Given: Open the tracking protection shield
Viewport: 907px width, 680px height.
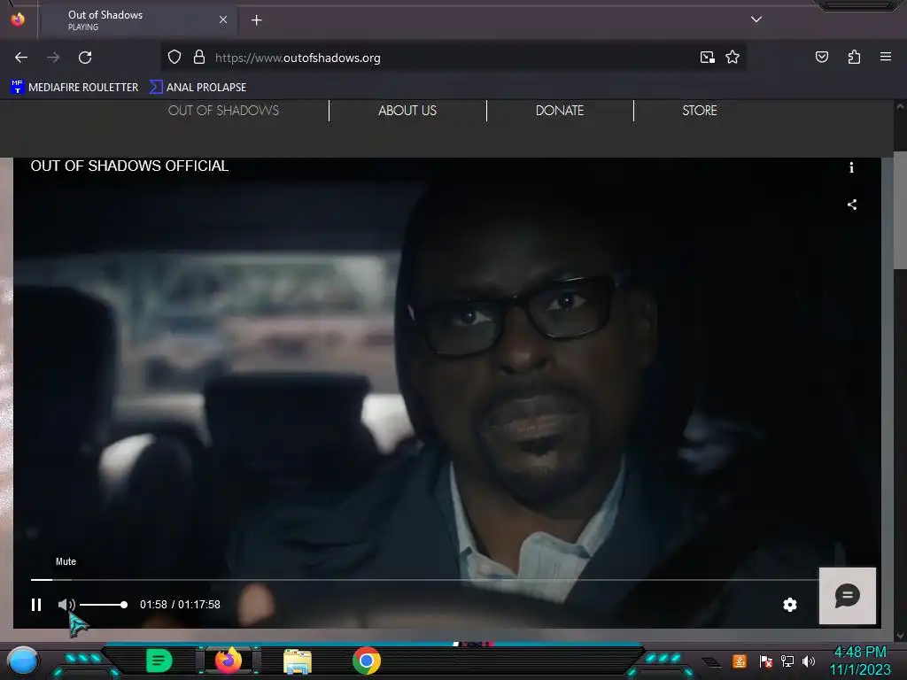Looking at the screenshot, I should [174, 58].
